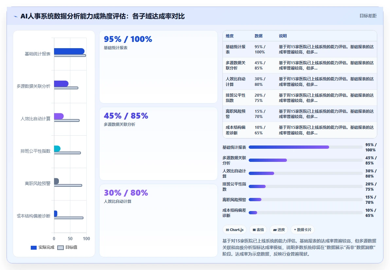The image size is (390, 270).
Task: Click the gray target bar for 人效比自动计算
Action: [67, 121]
